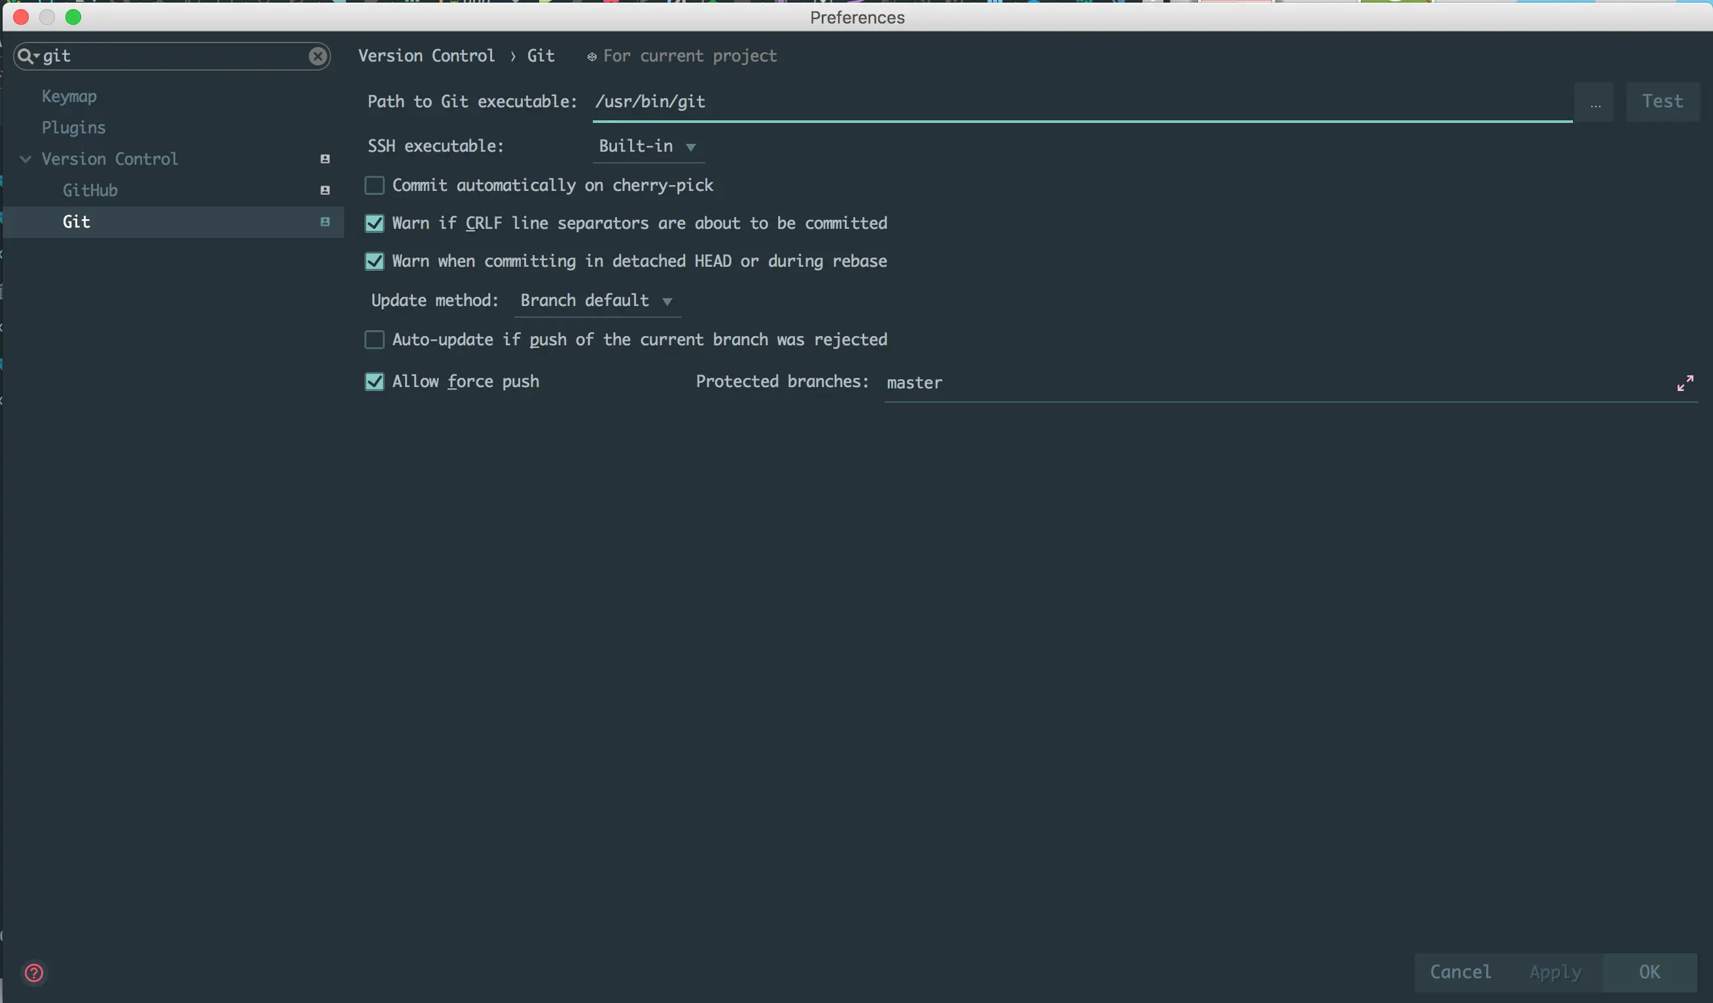The image size is (1713, 1003).
Task: Toggle Auto-update if push was rejected
Action: pyautogui.click(x=374, y=339)
